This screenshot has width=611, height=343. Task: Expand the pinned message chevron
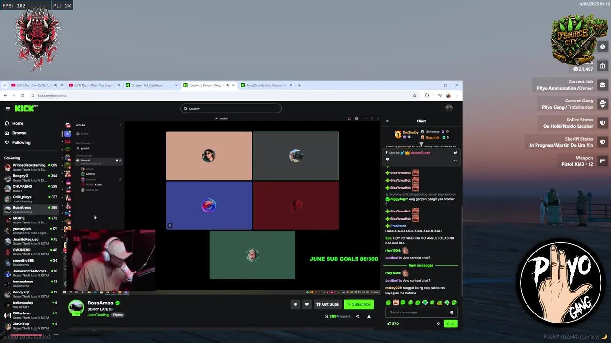(455, 160)
